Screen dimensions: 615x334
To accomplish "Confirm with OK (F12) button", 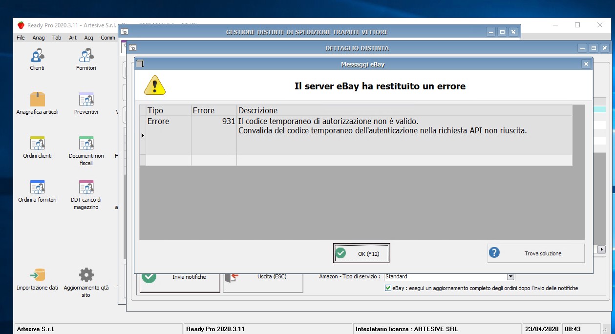I will coord(361,253).
